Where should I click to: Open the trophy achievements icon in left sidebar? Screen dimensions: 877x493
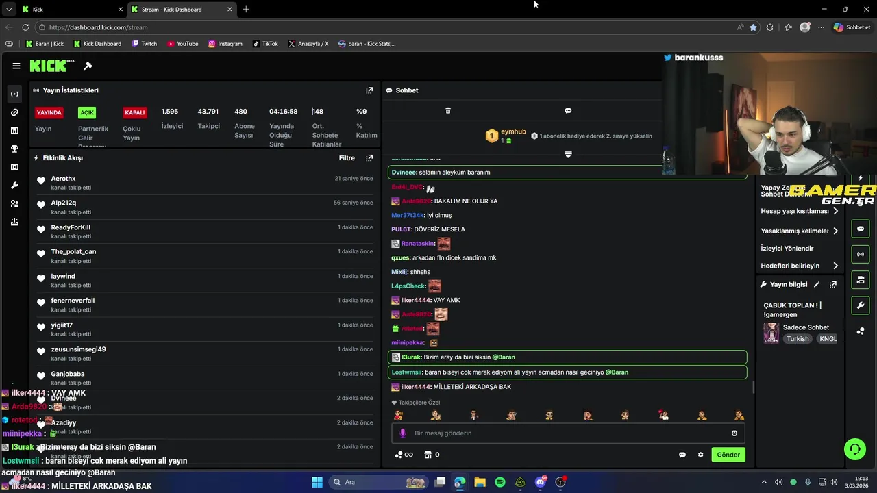click(x=14, y=149)
